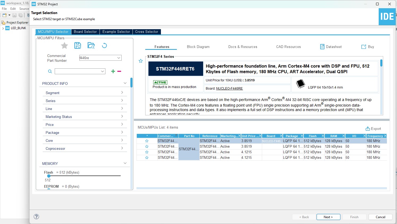397x224 pixels.
Task: Open the search field dropdown arrow
Action: pos(103,71)
